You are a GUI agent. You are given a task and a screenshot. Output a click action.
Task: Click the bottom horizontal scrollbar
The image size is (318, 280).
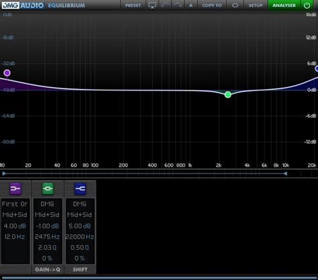coord(159,278)
